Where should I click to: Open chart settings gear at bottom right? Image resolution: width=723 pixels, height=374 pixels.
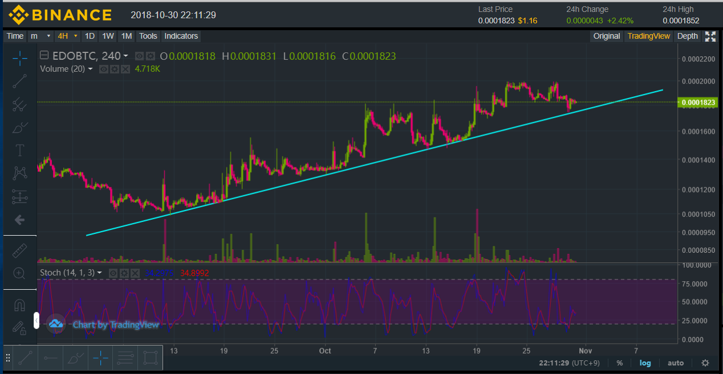(705, 363)
